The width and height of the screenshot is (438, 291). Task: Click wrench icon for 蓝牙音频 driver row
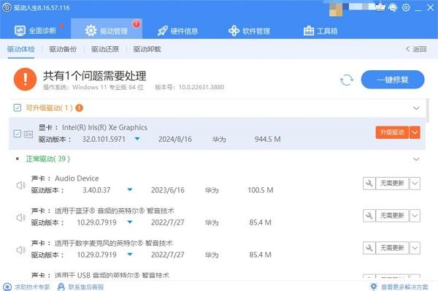369,216
